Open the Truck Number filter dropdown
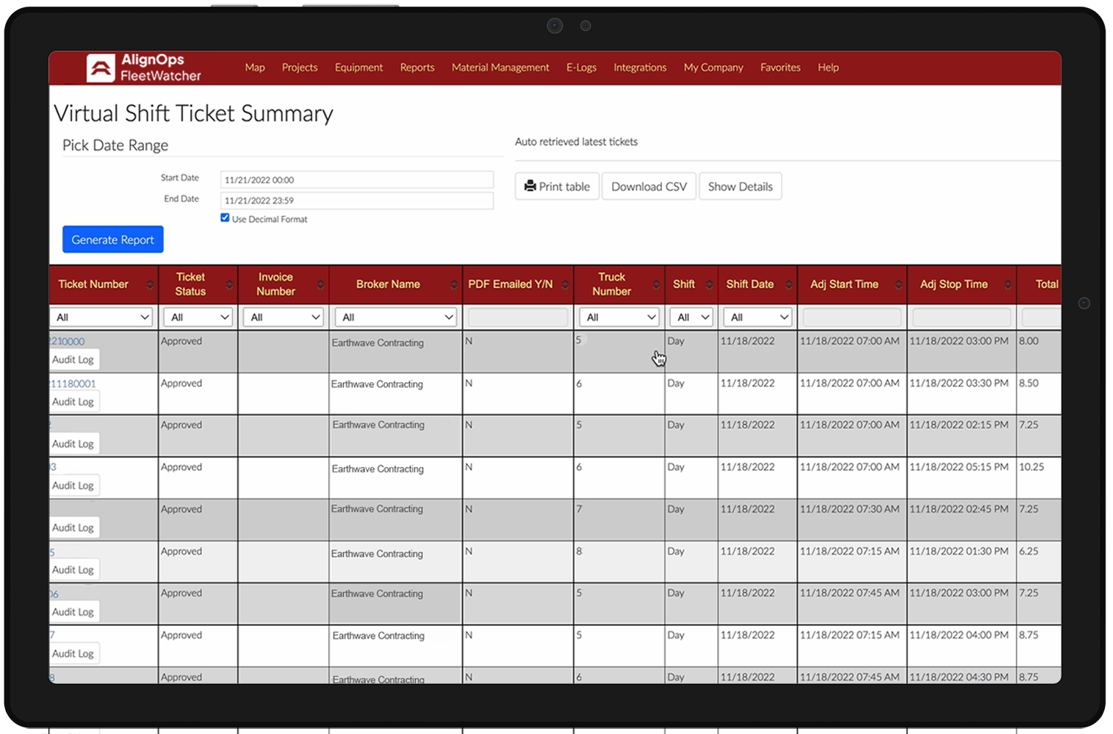Viewport: 1113px width, 734px height. (x=619, y=317)
